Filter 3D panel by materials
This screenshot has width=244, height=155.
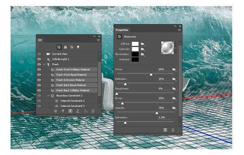tap(72, 47)
